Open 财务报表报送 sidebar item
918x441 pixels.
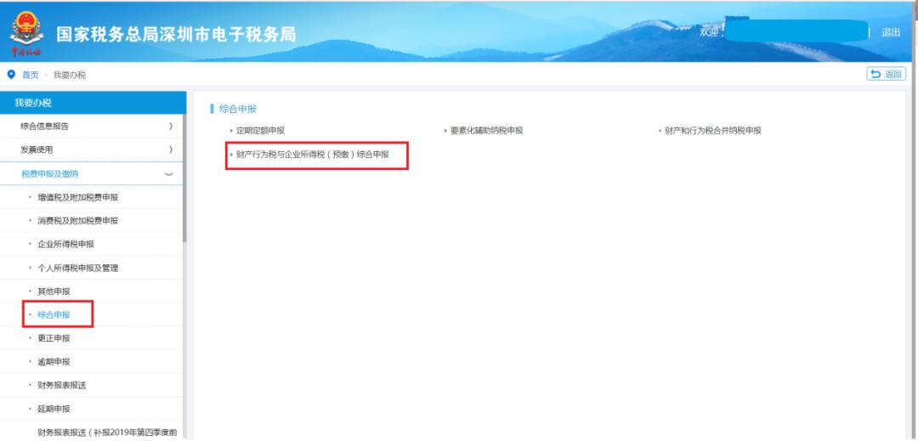62,385
